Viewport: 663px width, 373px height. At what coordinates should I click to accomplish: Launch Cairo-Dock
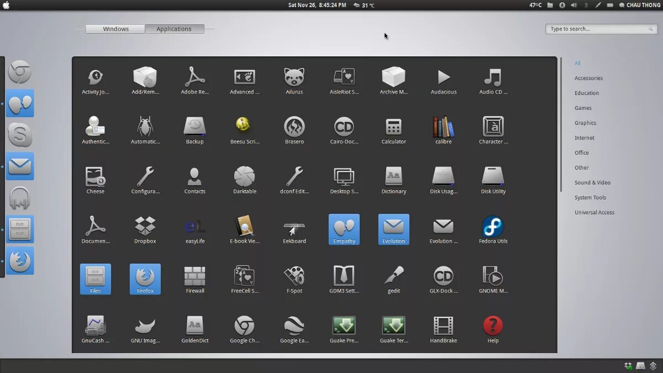click(x=344, y=130)
